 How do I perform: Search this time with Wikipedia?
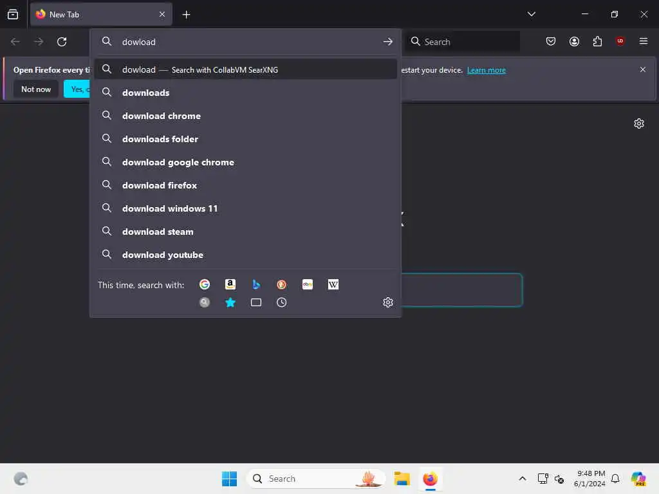click(x=333, y=284)
